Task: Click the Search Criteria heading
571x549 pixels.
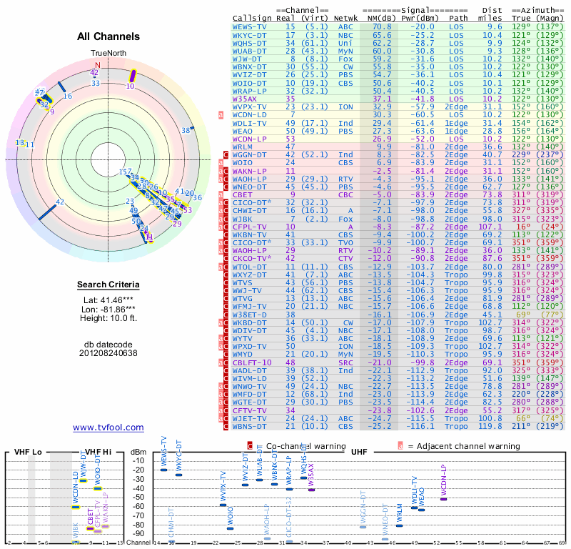Action: point(108,285)
